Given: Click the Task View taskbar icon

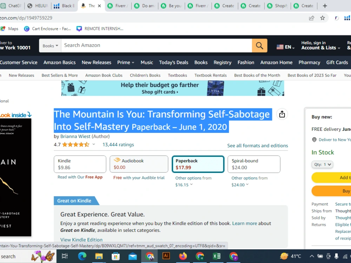Looking at the screenshot, I should [65, 256].
